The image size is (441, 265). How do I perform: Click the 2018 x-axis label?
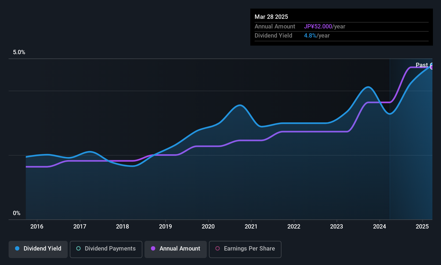pyautogui.click(x=122, y=226)
